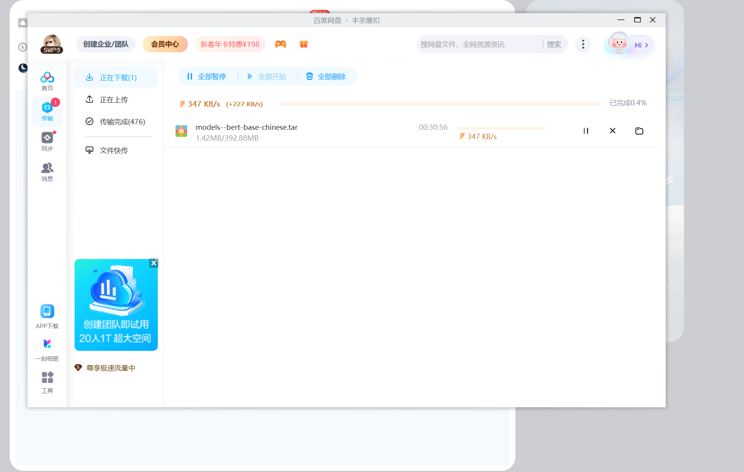Switch to 正在上传 uploading tab
744x472 pixels.
114,99
